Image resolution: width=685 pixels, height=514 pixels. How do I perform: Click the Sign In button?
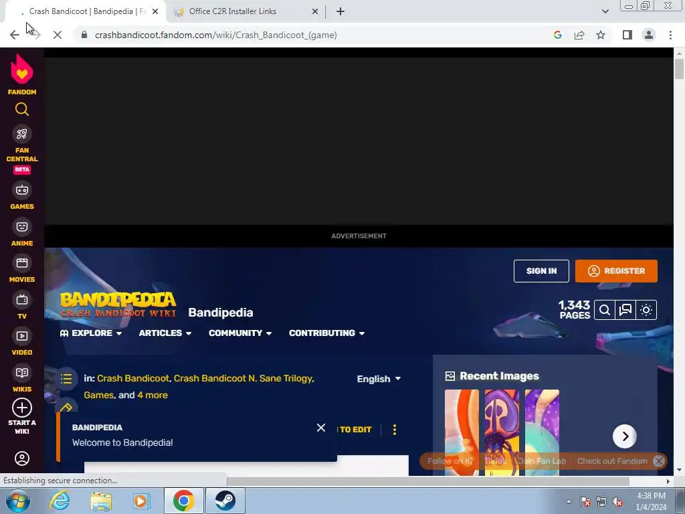click(x=541, y=271)
